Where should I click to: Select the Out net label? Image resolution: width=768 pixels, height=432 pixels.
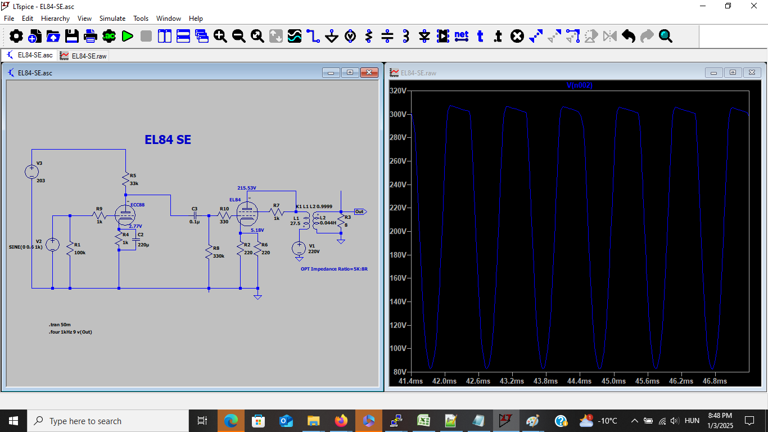coord(360,211)
